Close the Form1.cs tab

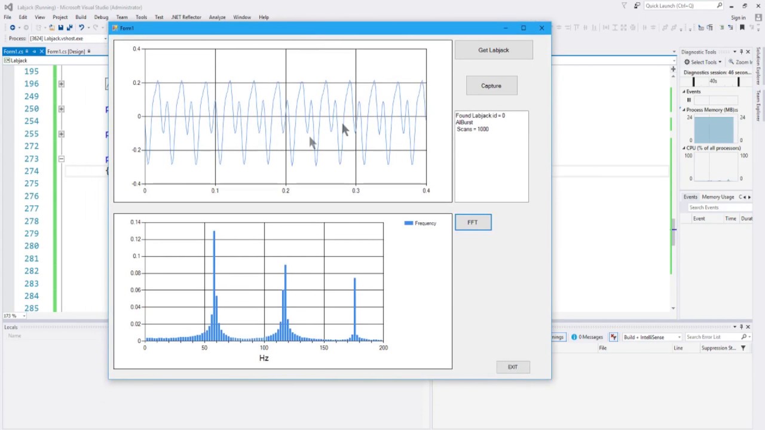41,51
